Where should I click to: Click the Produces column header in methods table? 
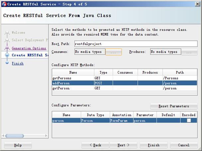[150, 72]
